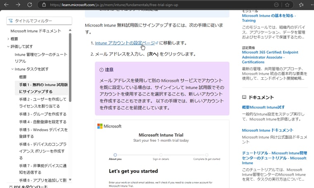Open 手順 3 - グループを作成する
Screen dimensions: 314x188
(x=43, y=114)
